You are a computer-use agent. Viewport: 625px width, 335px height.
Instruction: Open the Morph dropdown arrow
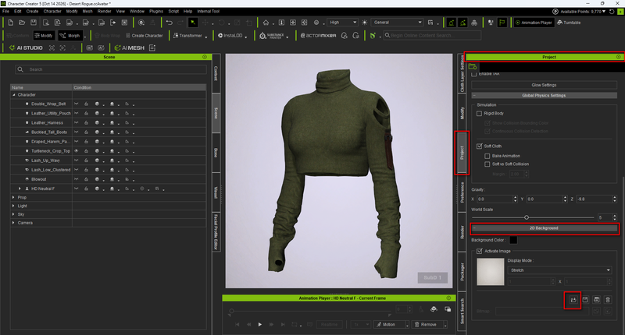(85, 37)
